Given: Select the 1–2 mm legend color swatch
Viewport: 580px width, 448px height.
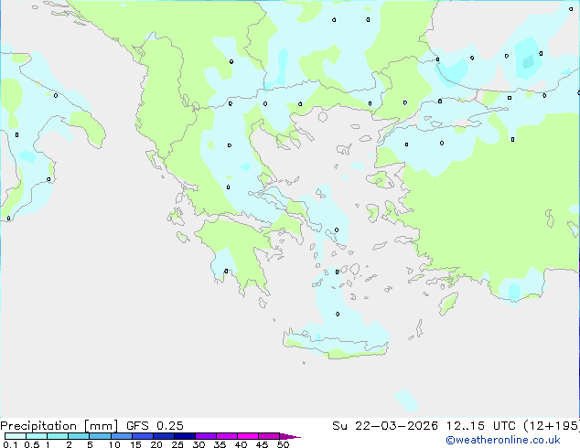Looking at the screenshot, I should click(58, 436).
